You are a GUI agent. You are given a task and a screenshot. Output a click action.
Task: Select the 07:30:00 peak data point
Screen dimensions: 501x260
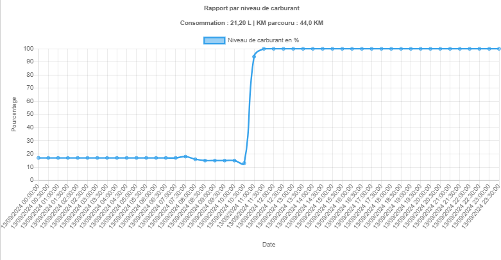coord(185,156)
